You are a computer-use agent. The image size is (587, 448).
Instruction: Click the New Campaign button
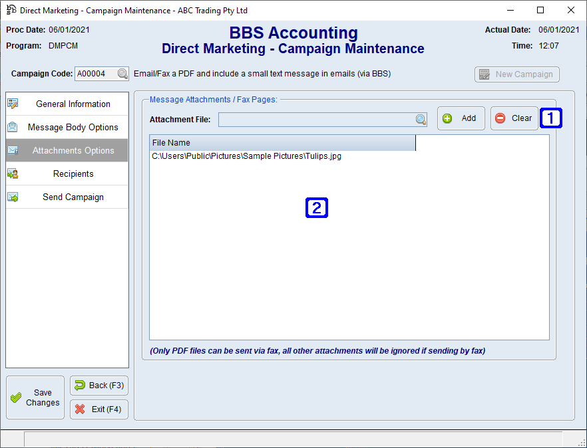pyautogui.click(x=517, y=74)
